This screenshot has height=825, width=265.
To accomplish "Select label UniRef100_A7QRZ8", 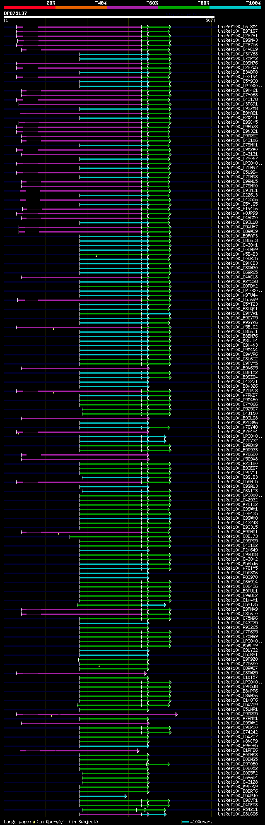I will click(238, 391).
